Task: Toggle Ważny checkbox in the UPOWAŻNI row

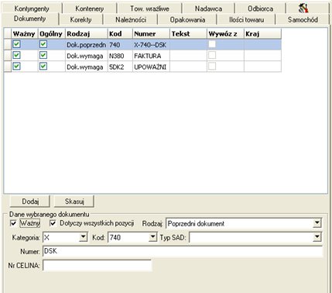Action: click(16, 67)
